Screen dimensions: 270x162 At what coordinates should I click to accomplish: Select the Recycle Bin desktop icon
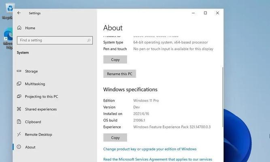(x=8, y=11)
